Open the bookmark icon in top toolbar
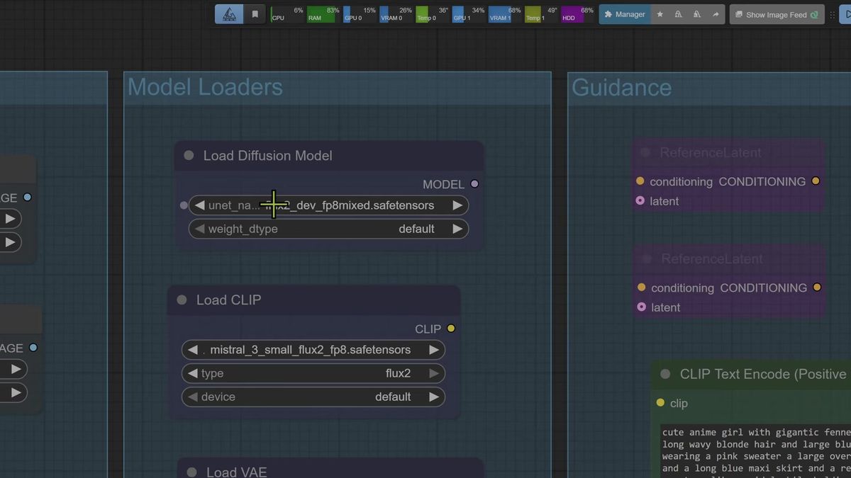 pyautogui.click(x=255, y=14)
